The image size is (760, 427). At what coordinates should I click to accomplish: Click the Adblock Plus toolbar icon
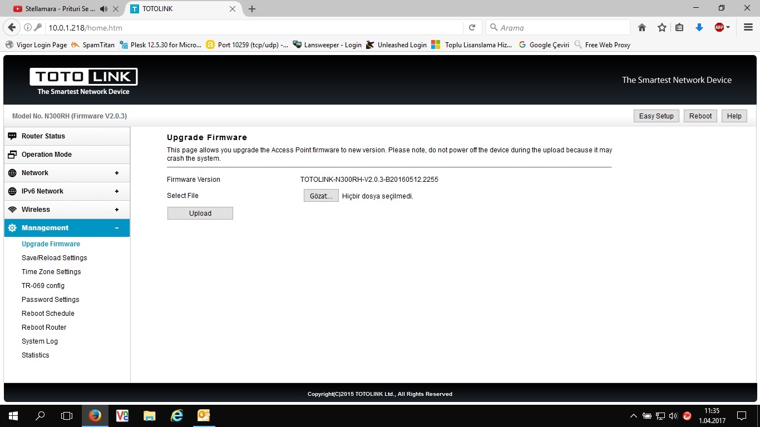719,28
